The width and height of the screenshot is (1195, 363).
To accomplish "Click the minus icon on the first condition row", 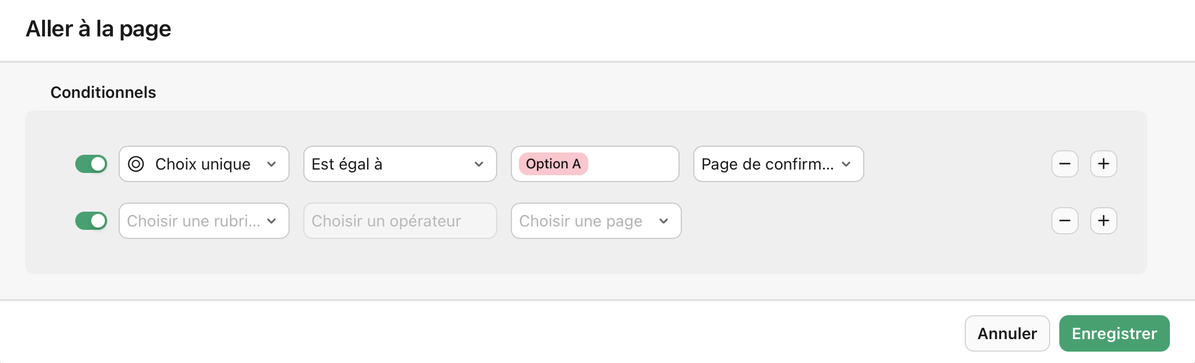I will point(1065,164).
